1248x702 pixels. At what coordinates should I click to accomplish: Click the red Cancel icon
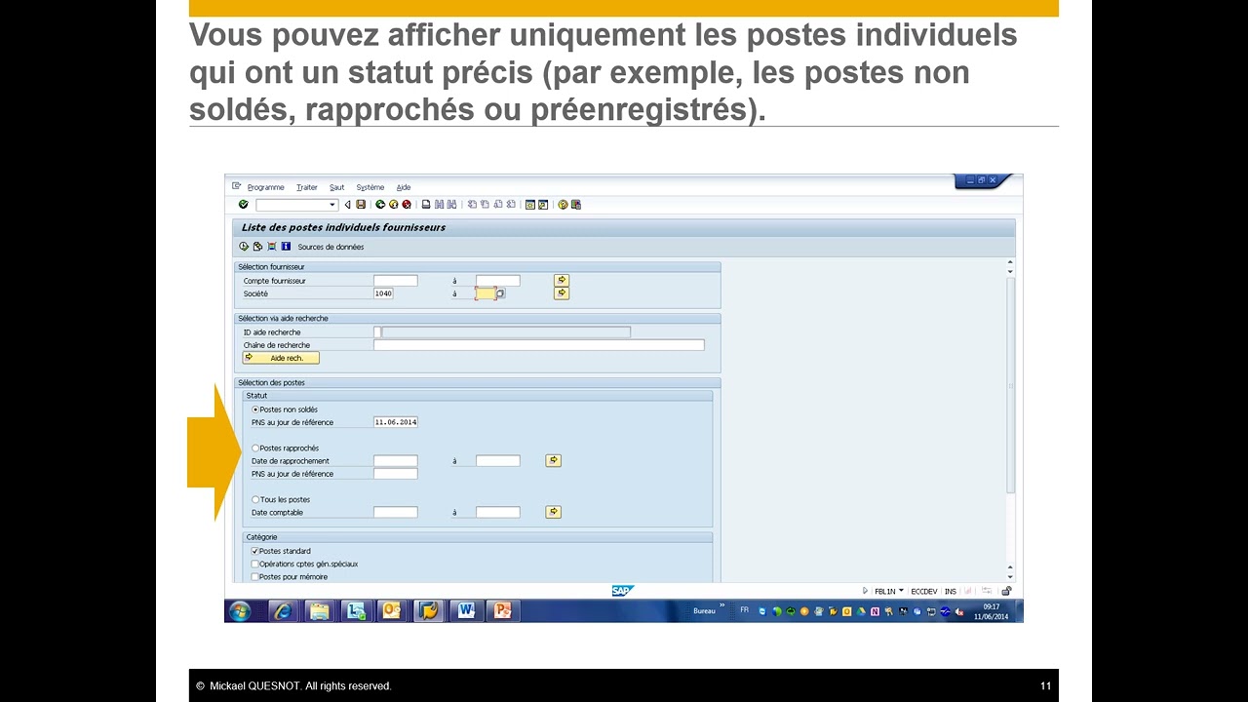(407, 205)
